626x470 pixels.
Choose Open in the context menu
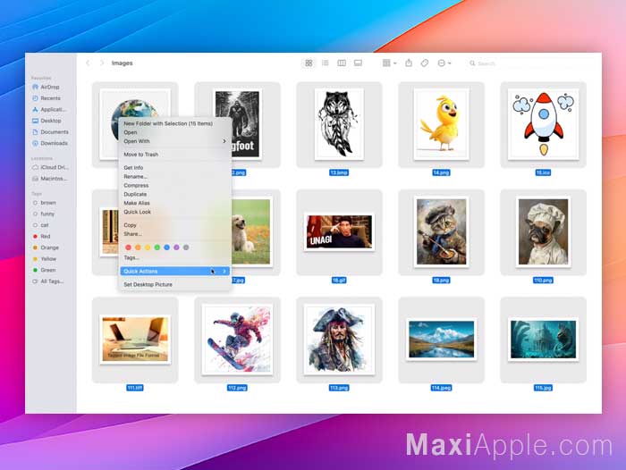click(175, 132)
